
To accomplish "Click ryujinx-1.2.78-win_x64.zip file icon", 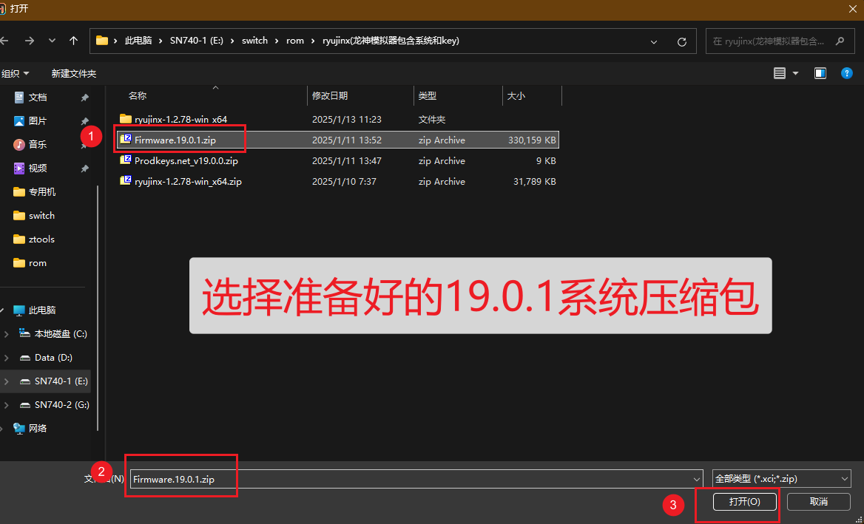I will pos(126,181).
